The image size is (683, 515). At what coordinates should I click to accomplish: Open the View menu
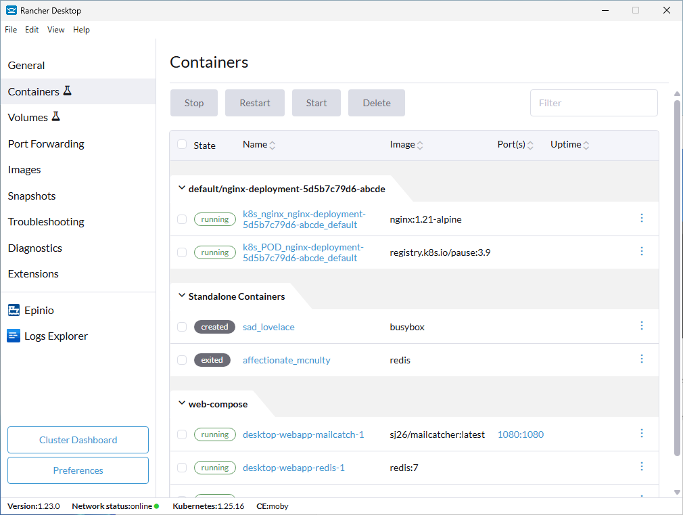pos(55,30)
